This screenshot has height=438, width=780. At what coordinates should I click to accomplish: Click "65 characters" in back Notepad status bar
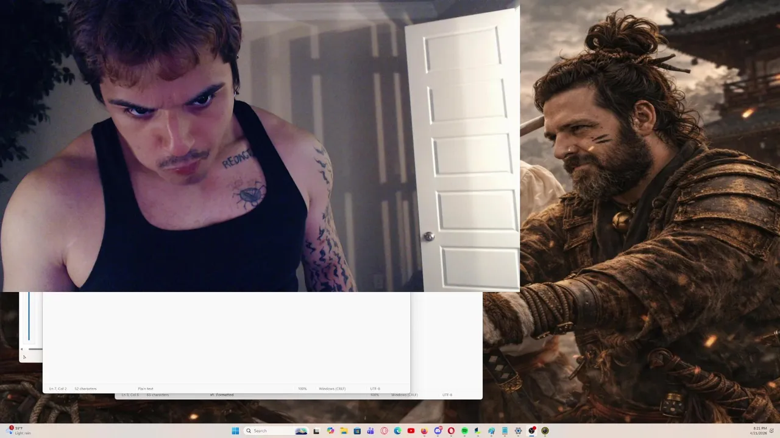click(157, 395)
